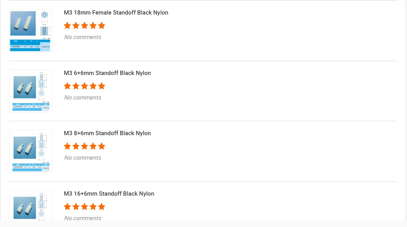Click "No comments" under M3 18mm Female Standoff

tap(83, 37)
